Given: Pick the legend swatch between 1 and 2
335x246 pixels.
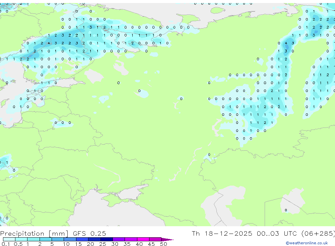Looking at the screenshot, I should coord(33,239).
